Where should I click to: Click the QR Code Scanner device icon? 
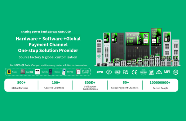(x=78, y=72)
